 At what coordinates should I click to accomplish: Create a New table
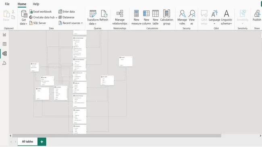[156, 18]
